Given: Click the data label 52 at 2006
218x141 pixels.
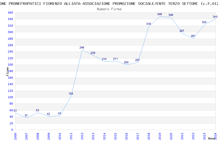Looking at the screenshot, I should pyautogui.click(x=15, y=111).
